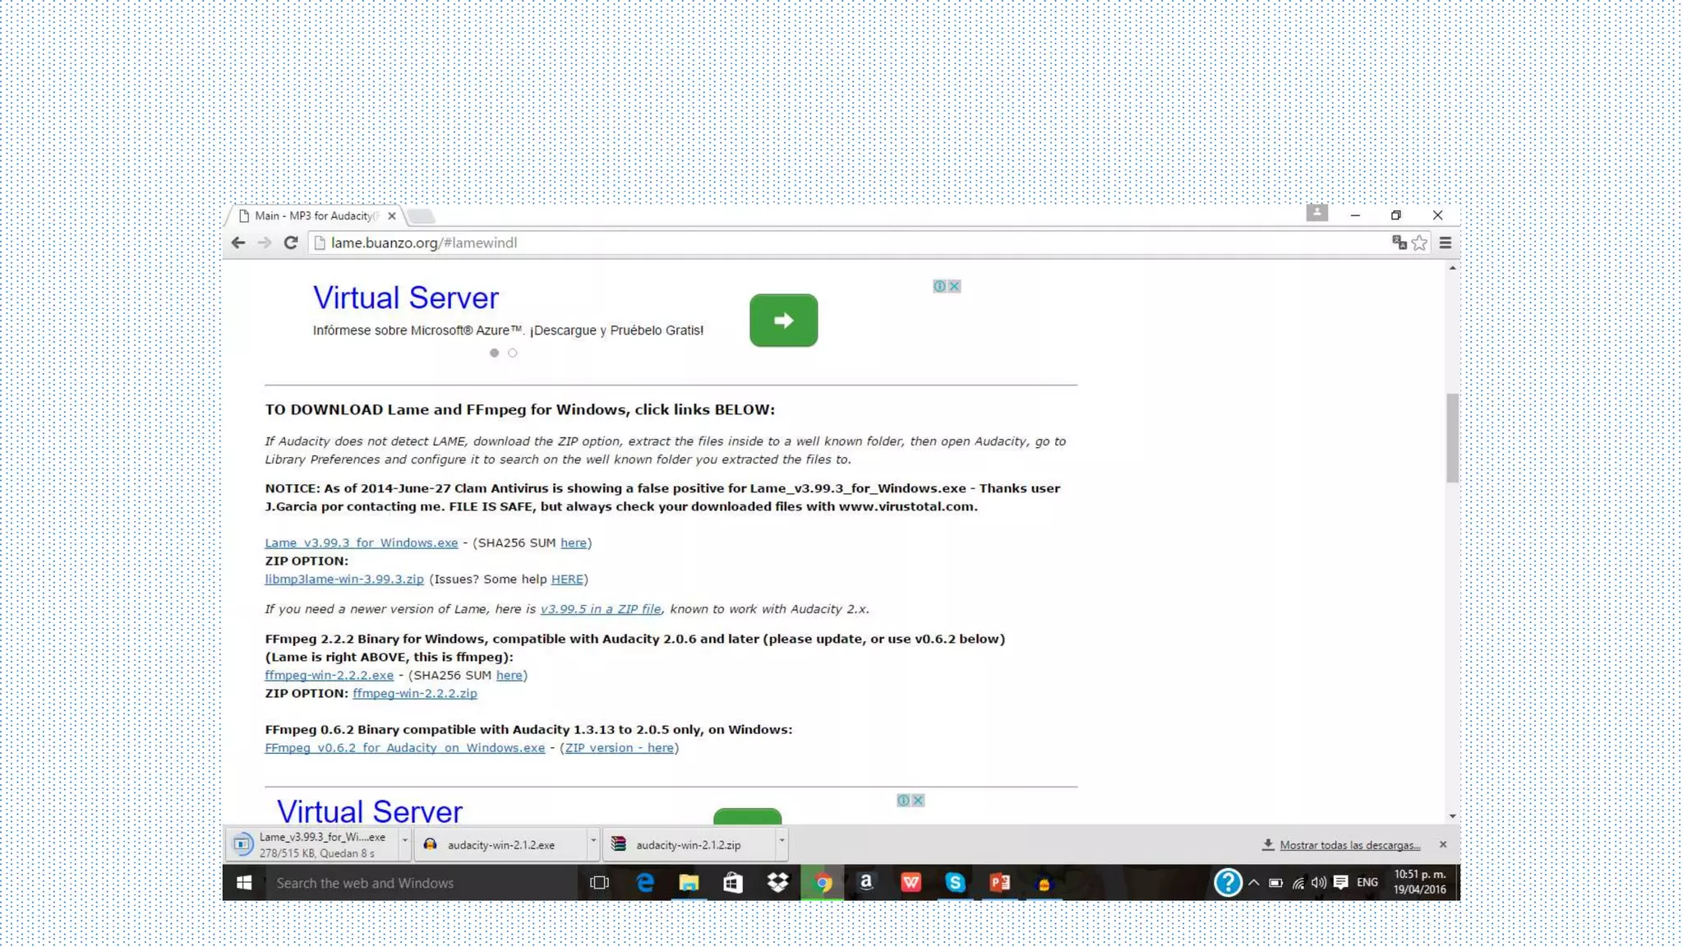Download ffmpeg-win-2.2.2.zip
Screen dimensions: 1683x947
pyautogui.click(x=414, y=693)
